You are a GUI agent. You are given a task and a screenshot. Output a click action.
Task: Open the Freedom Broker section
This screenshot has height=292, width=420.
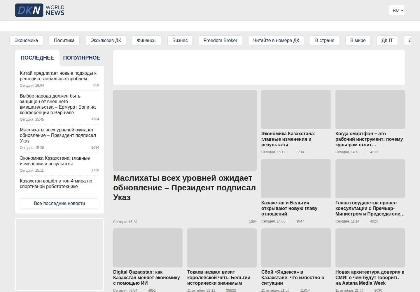coord(220,41)
